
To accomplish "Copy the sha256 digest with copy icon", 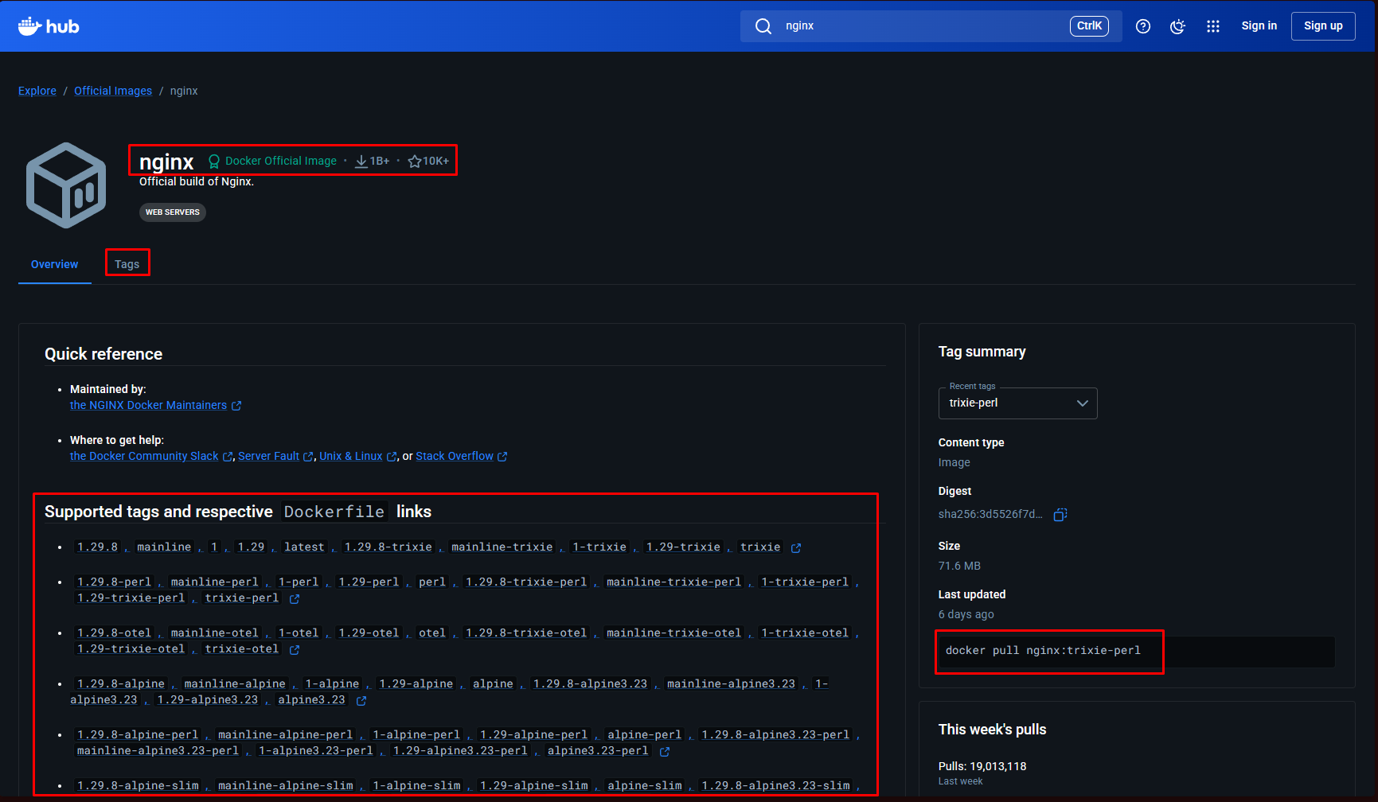I will pos(1060,515).
